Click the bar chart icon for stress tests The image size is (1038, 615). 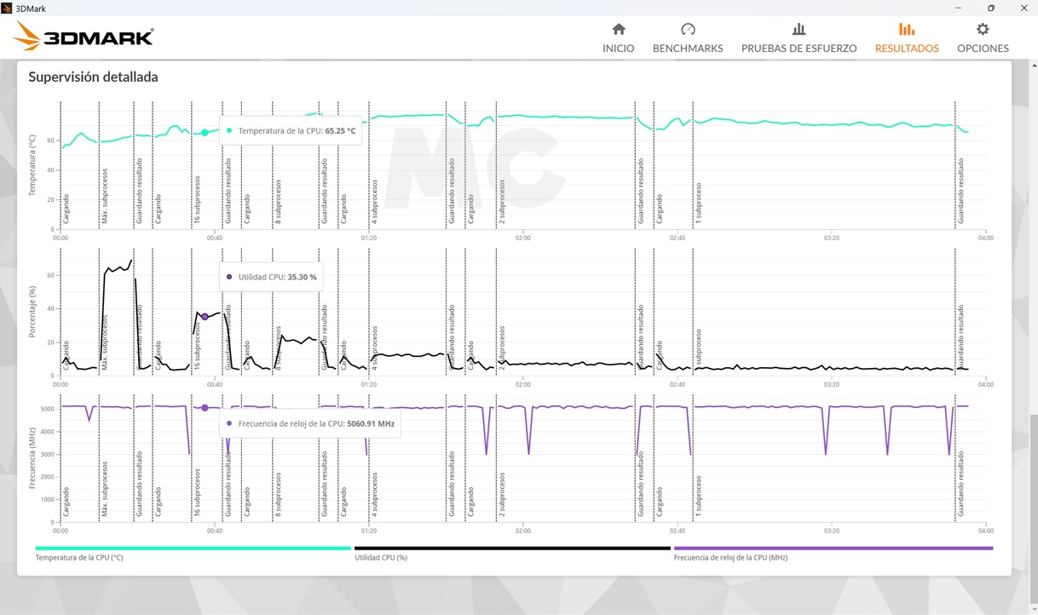(799, 30)
